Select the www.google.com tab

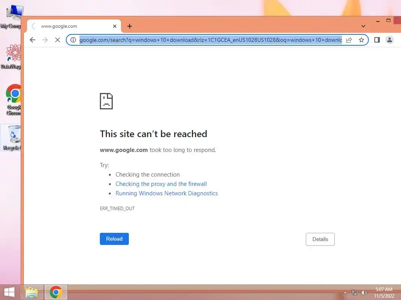(x=74, y=26)
